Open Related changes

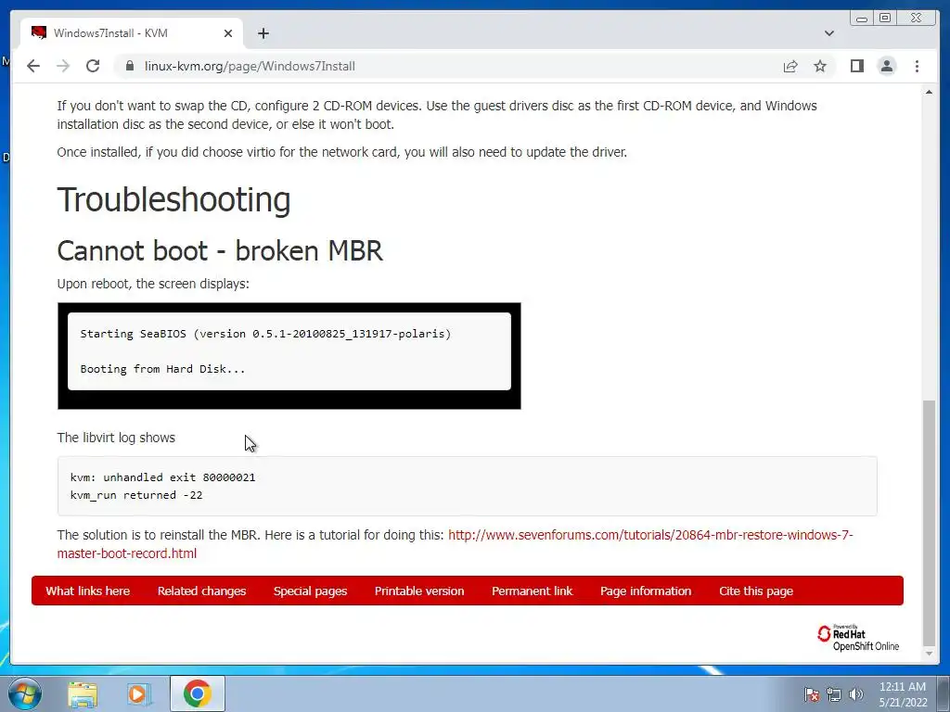(x=201, y=591)
